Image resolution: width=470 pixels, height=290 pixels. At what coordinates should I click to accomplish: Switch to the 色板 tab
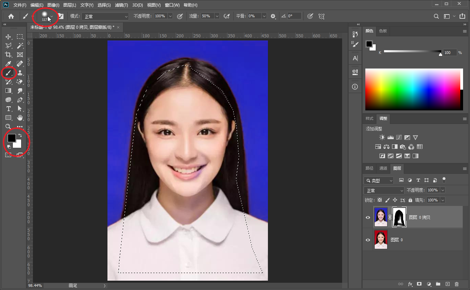click(x=383, y=31)
